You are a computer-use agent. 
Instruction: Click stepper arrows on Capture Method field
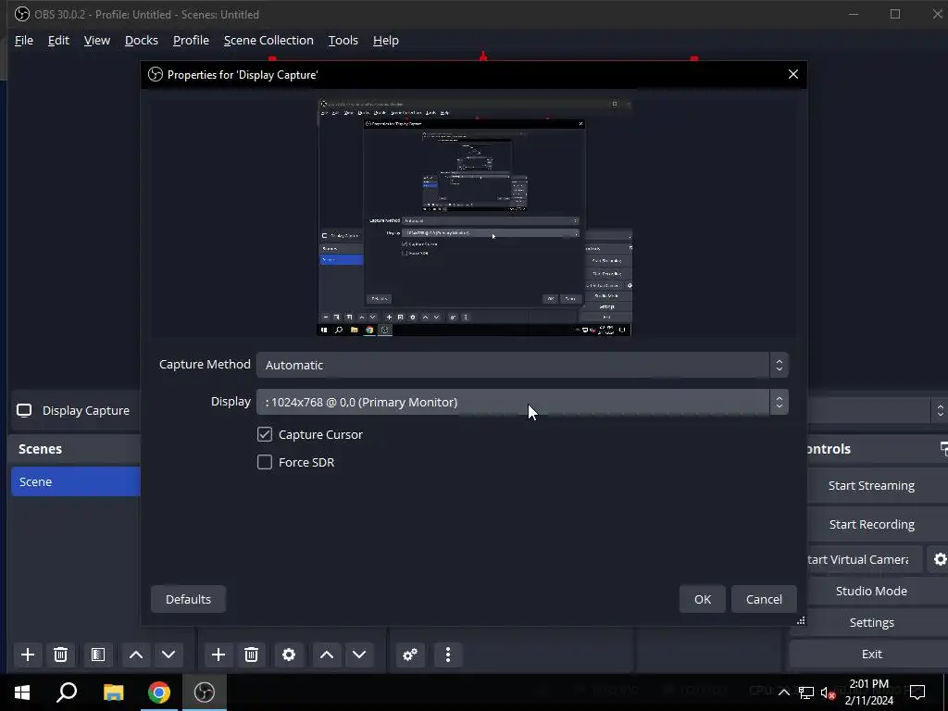point(779,365)
